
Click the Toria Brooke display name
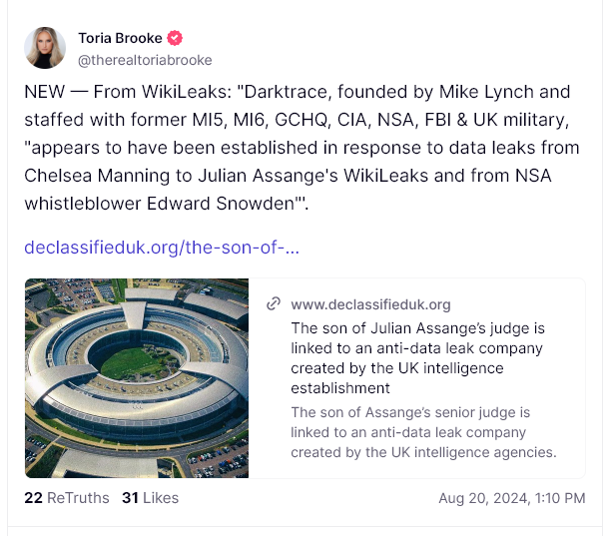point(120,38)
